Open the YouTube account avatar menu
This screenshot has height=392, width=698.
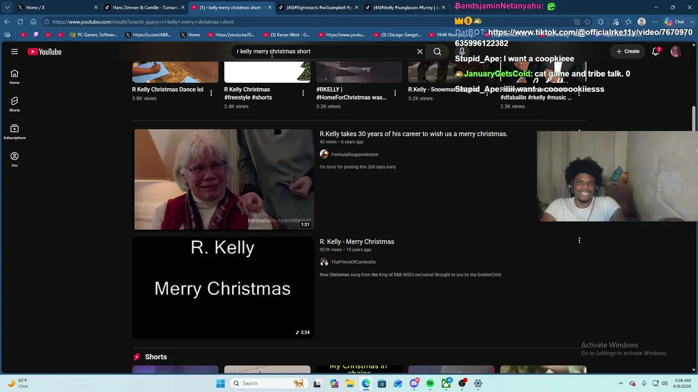[x=676, y=52]
